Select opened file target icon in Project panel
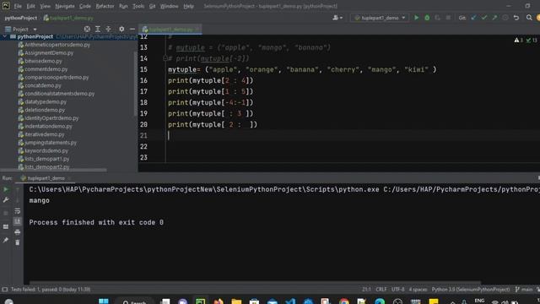The height and width of the screenshot is (304, 540). pos(87,30)
